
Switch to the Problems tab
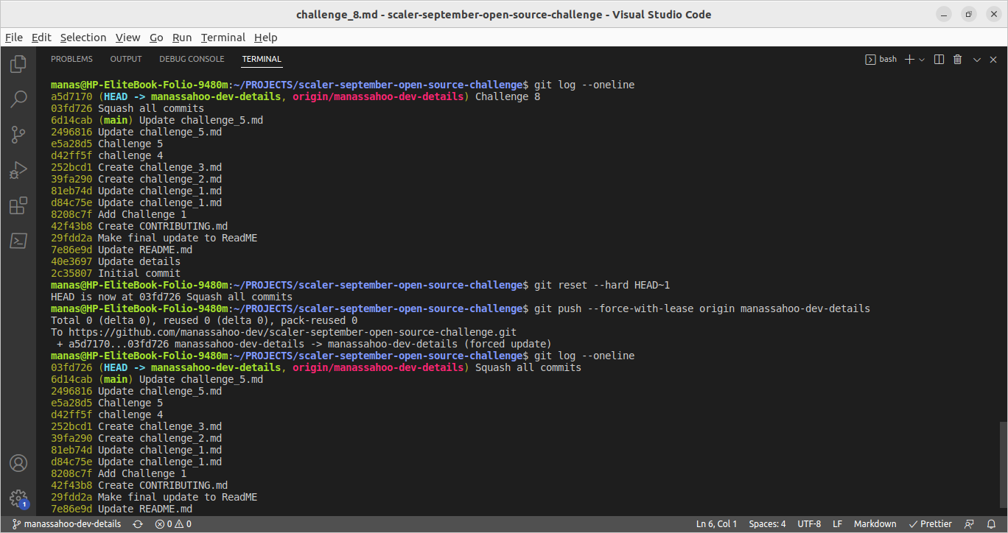[71, 59]
